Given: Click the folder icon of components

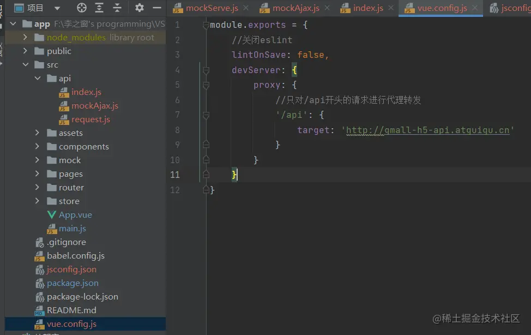Looking at the screenshot, I should (x=51, y=146).
